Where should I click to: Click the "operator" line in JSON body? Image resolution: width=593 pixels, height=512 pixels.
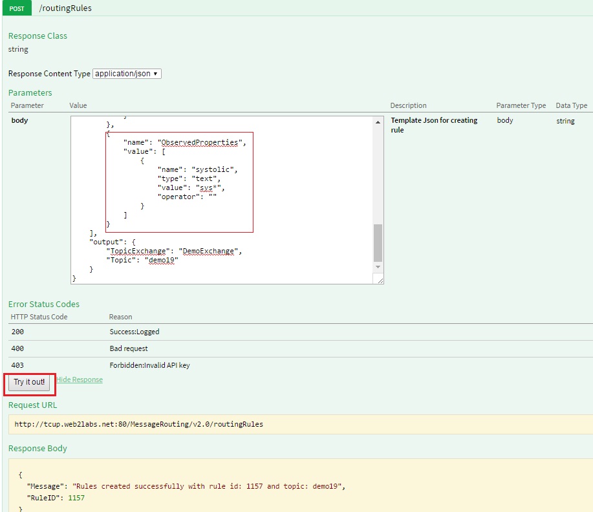click(x=187, y=197)
